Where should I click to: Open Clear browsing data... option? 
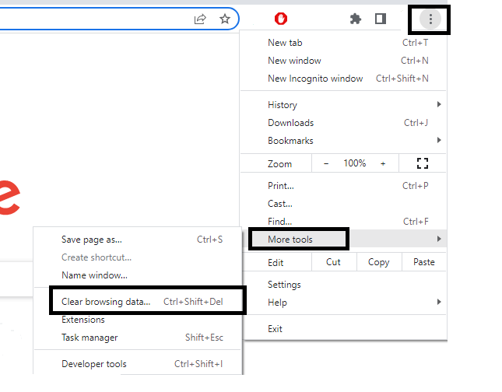pos(138,302)
